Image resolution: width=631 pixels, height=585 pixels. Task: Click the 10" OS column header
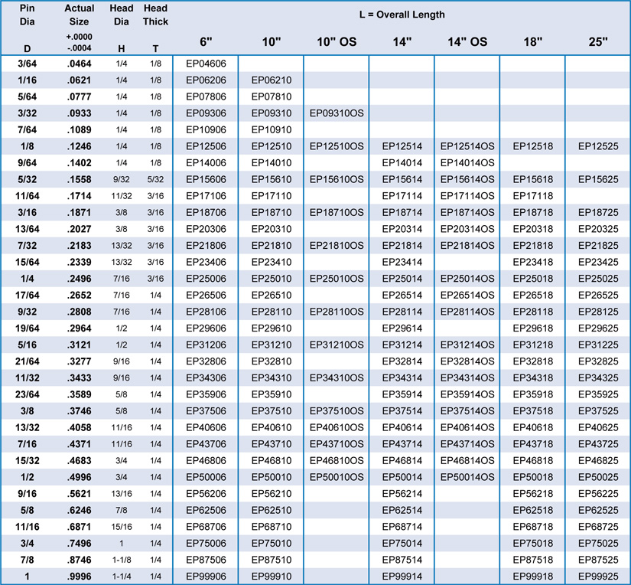pos(337,41)
